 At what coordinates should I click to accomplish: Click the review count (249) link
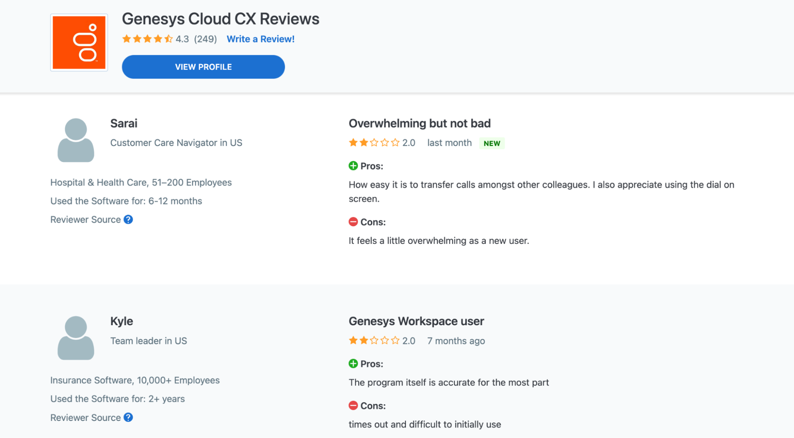tap(205, 39)
